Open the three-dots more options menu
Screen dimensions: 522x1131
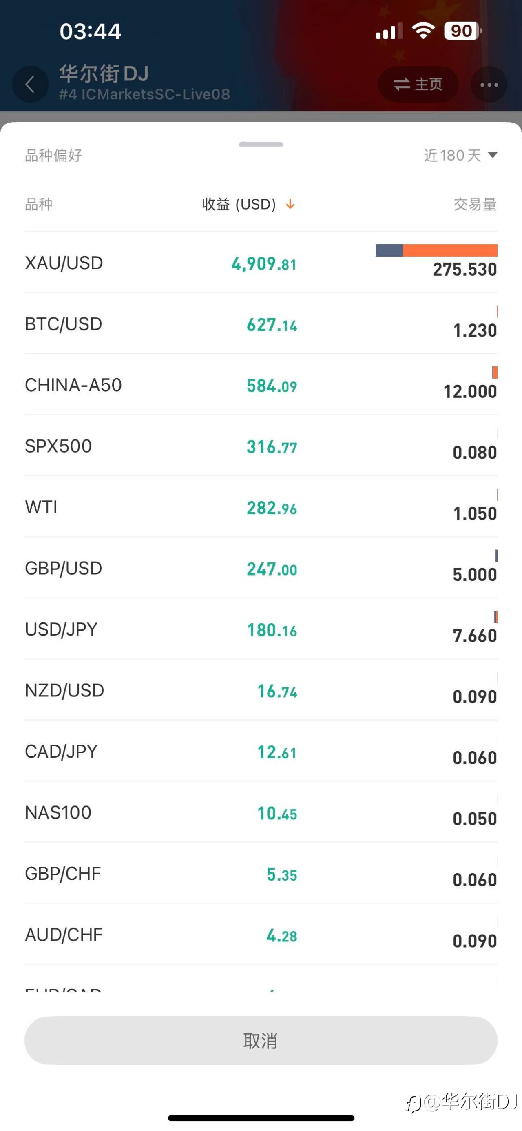coord(489,84)
